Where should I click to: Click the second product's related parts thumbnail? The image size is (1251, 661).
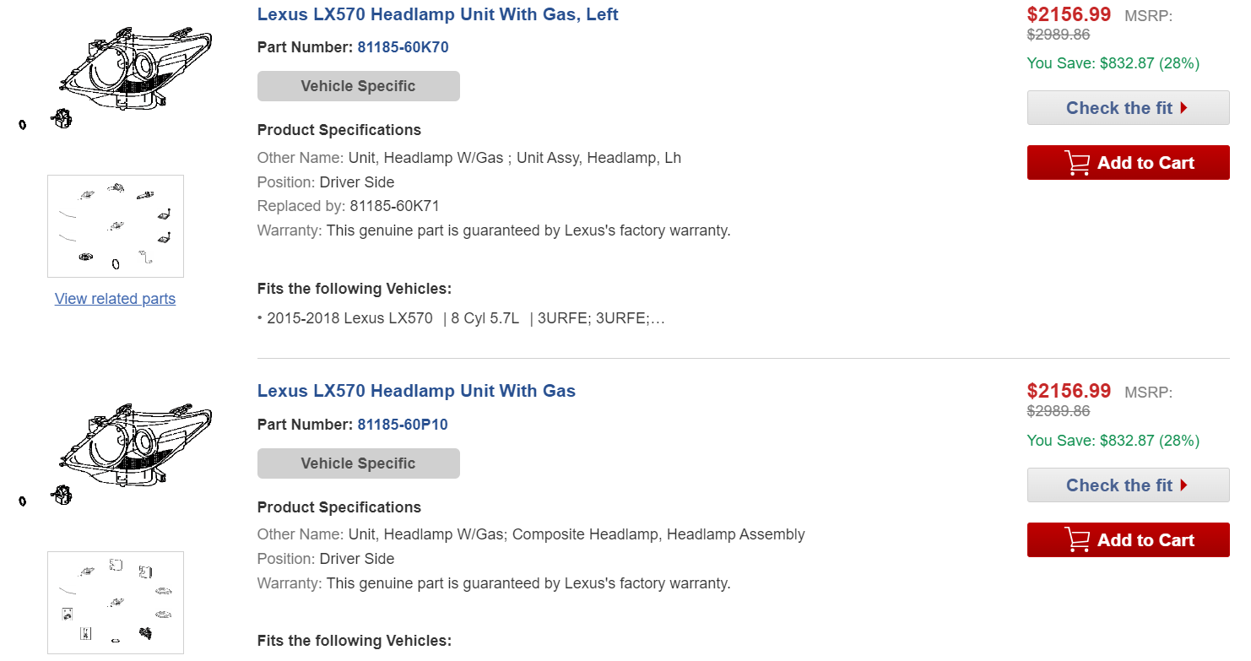tap(116, 603)
